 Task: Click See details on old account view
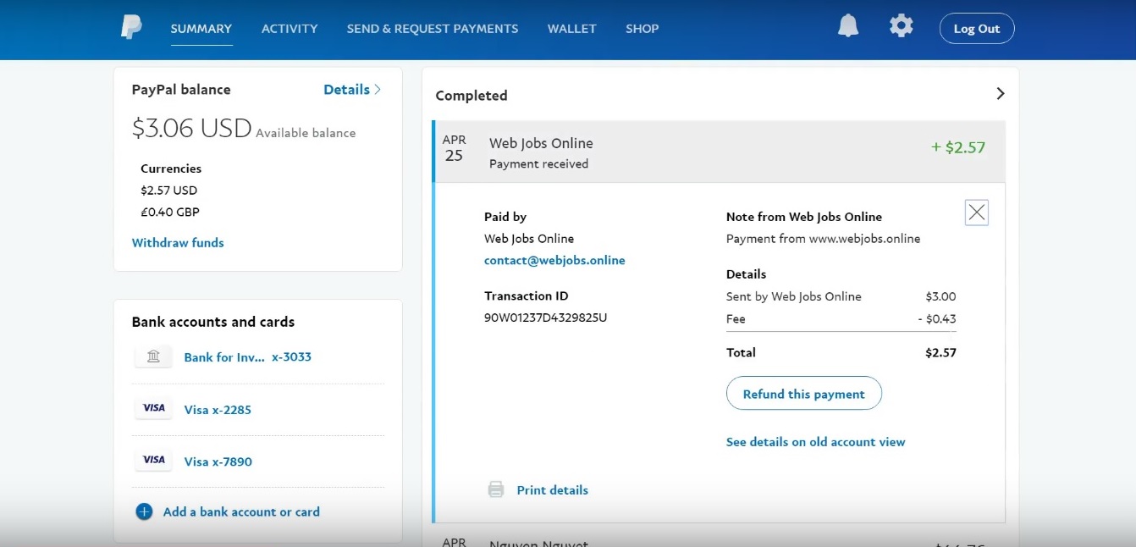coord(815,442)
